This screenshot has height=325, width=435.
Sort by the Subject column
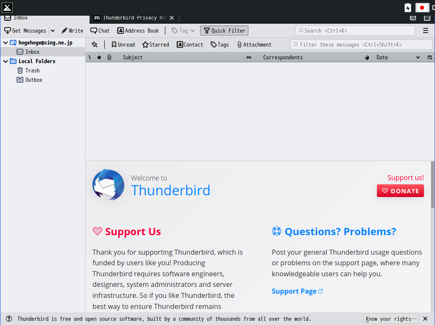tap(179, 57)
